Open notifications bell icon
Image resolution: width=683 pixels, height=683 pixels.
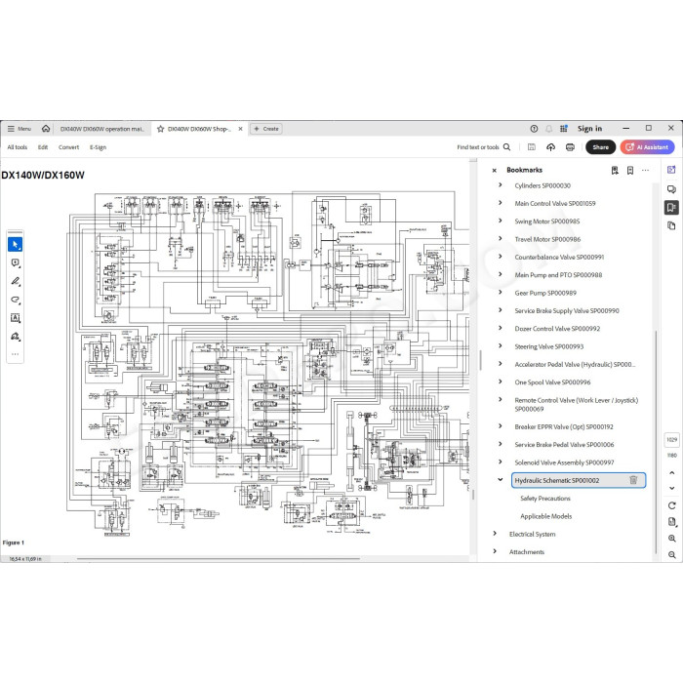point(548,129)
